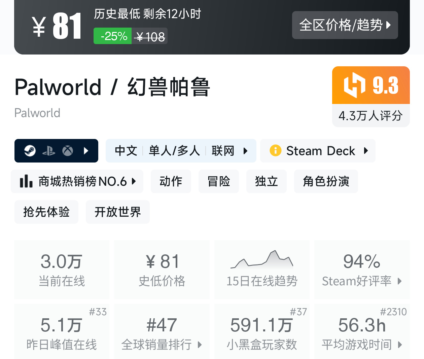Screen dimensions: 424x359
Task: Open Steam Deck compatibility details
Action: pos(318,151)
